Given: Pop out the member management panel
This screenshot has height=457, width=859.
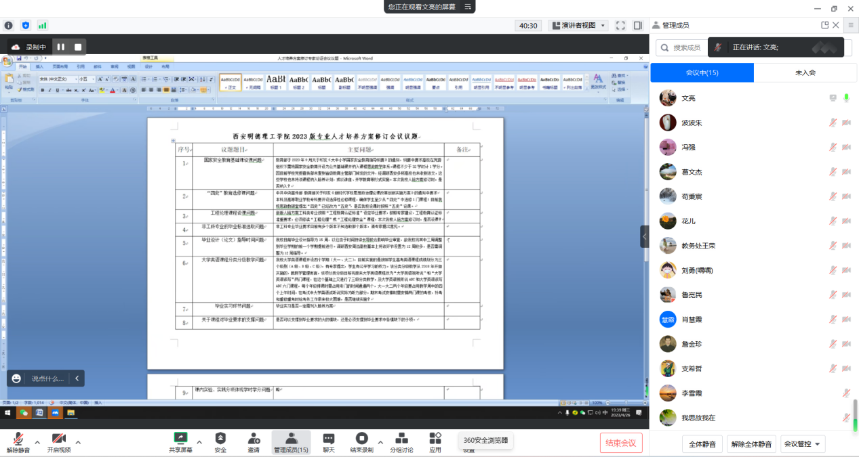Looking at the screenshot, I should (x=825, y=25).
